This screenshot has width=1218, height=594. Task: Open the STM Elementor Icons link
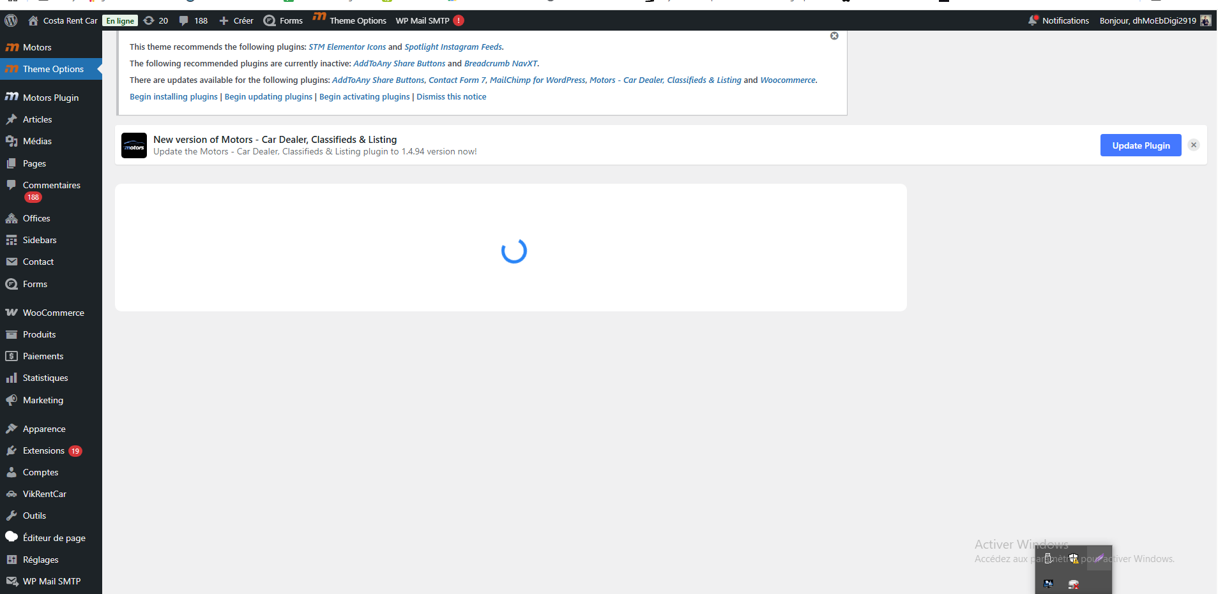click(x=347, y=47)
